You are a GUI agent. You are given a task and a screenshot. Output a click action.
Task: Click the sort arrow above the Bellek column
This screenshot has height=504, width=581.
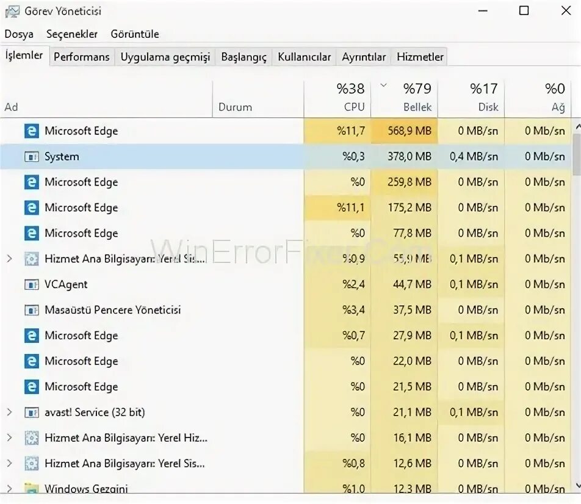(x=384, y=85)
